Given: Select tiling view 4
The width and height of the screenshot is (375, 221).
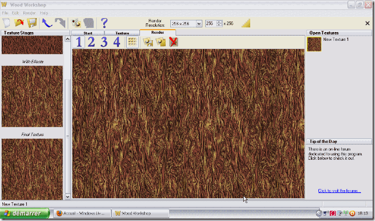Looking at the screenshot, I should (x=117, y=42).
